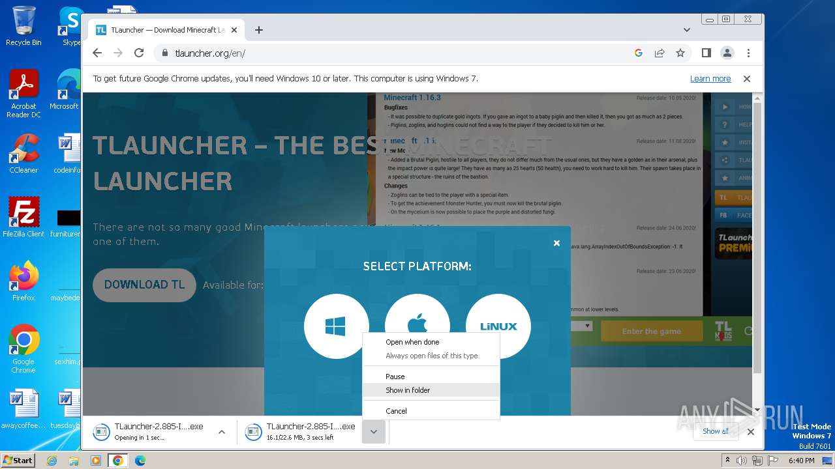Select Show in folder menu entry
This screenshot has width=835, height=469.
(431, 390)
